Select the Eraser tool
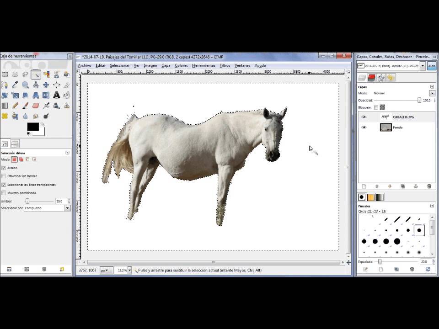This screenshot has width=439, height=329. 36,106
